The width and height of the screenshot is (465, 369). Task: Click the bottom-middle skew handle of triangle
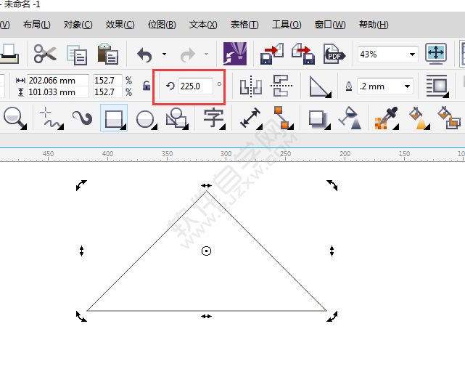207,317
